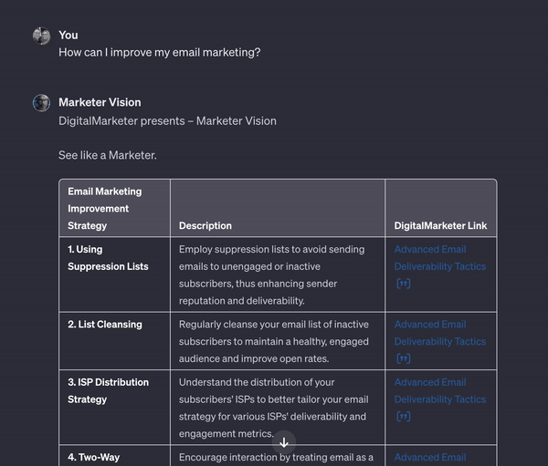548x466 pixels.
Task: Click the "Email Marketing Improvement Strategy" header
Action: point(104,208)
